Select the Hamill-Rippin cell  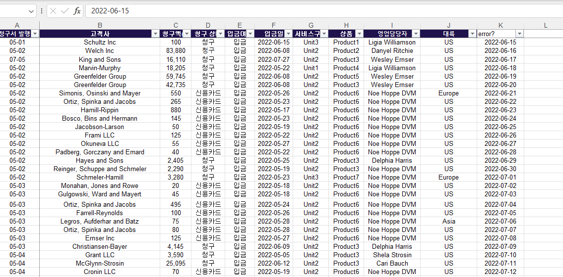100,110
